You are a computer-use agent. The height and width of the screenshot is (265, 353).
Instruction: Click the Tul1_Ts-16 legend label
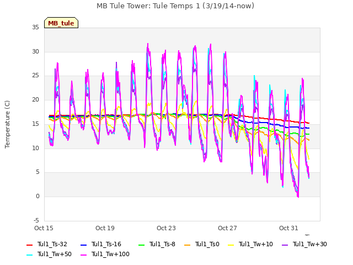(106, 244)
